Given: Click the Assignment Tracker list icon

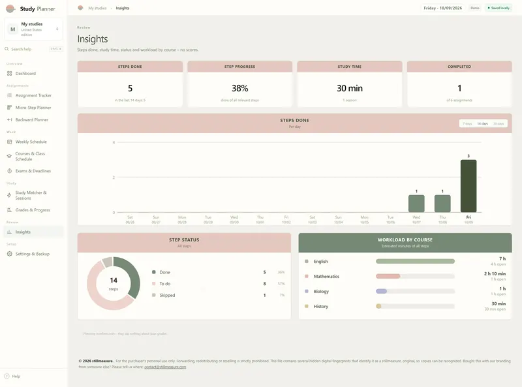Looking at the screenshot, I should coord(9,95).
